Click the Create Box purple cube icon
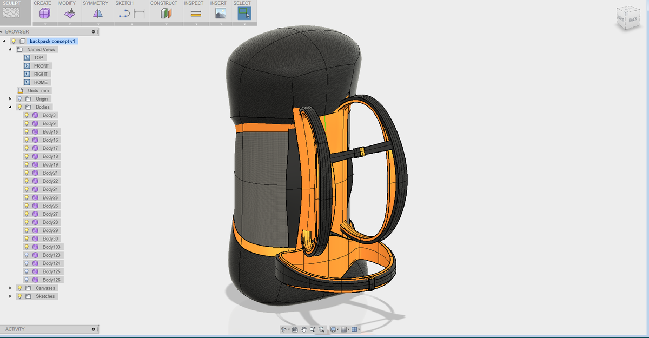The height and width of the screenshot is (338, 649). pos(45,14)
